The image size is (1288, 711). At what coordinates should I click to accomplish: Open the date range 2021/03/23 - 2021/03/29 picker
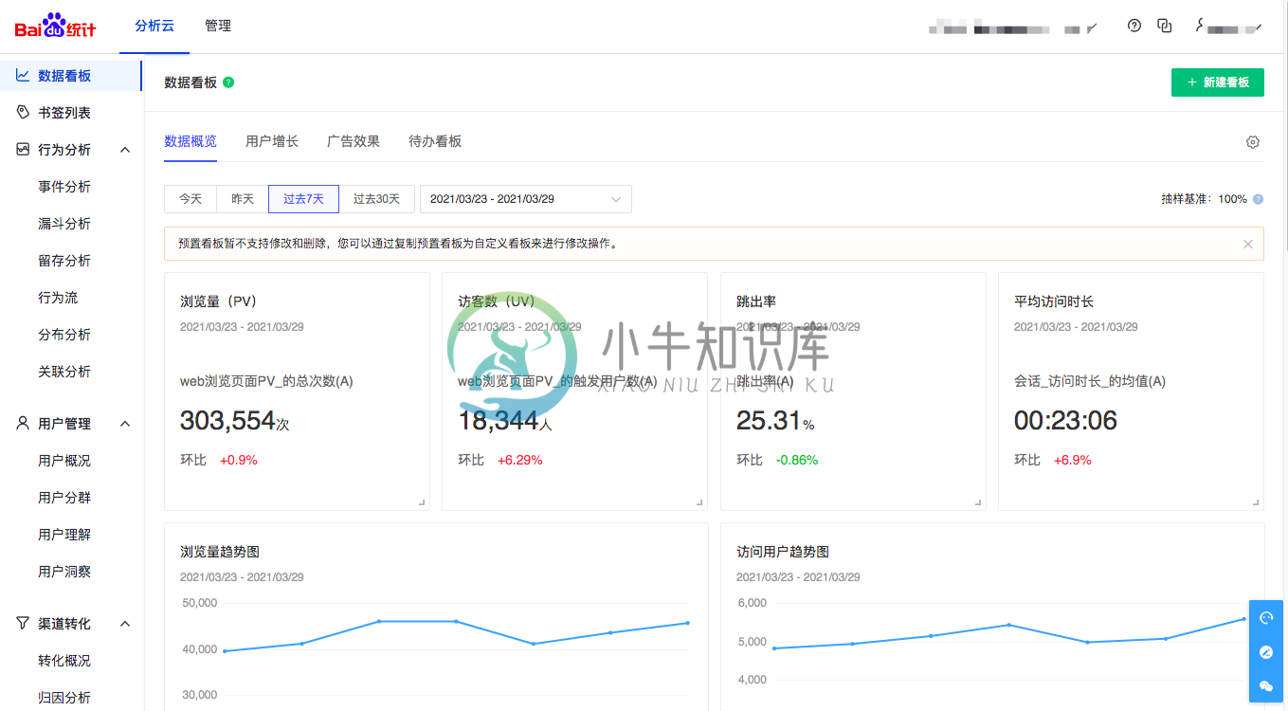click(x=526, y=199)
